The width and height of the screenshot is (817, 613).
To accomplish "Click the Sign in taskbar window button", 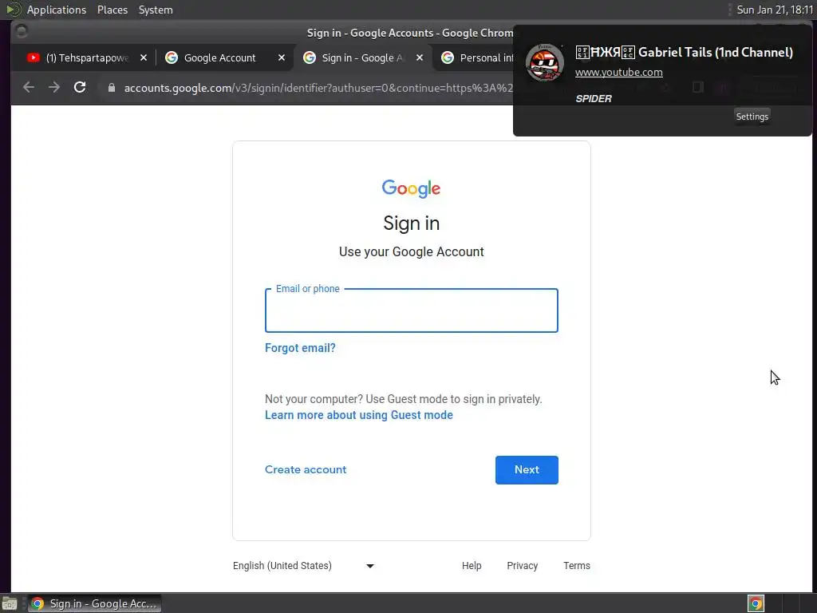I will 95,603.
